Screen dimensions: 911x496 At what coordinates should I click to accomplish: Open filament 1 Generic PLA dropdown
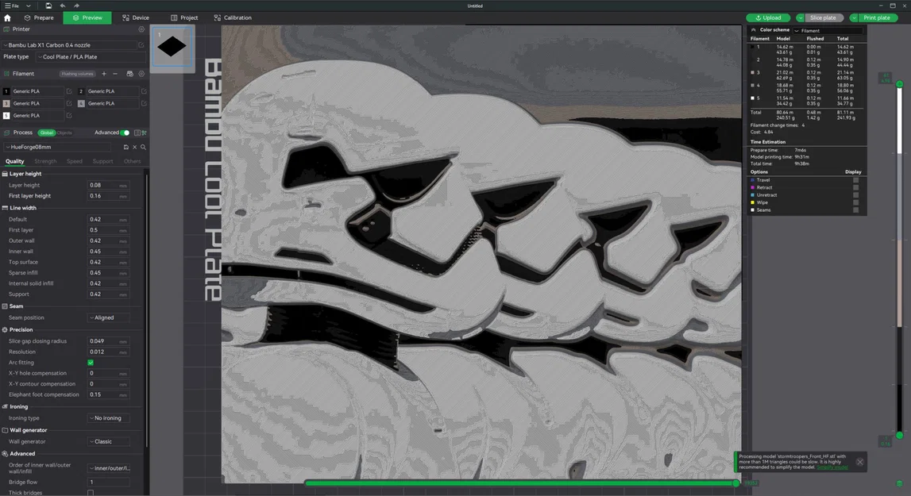(x=38, y=91)
